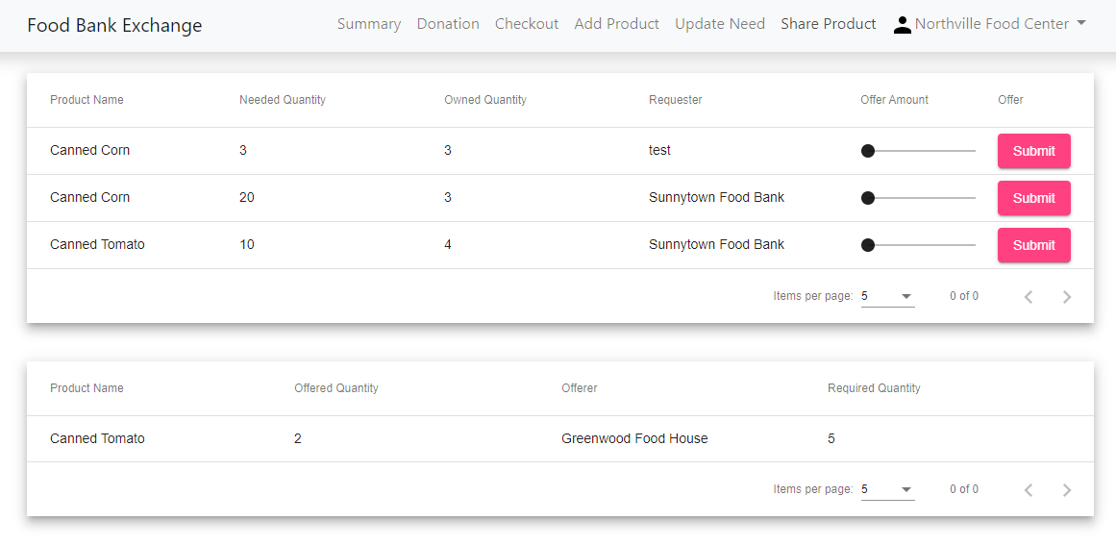Click the Food Bank Exchange brand title

pyautogui.click(x=114, y=25)
